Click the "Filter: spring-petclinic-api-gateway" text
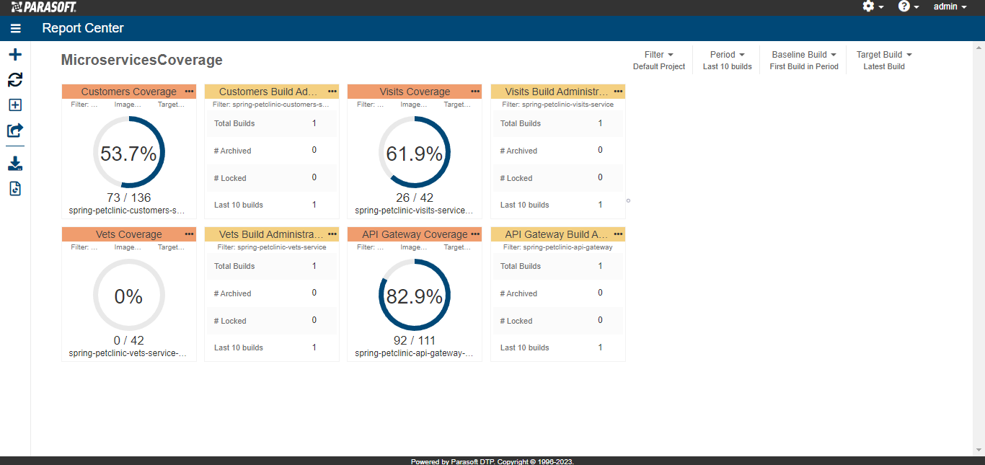 (x=558, y=247)
